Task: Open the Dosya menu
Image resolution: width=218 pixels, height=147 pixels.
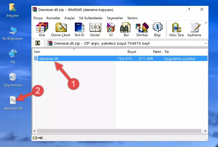Action: point(38,18)
